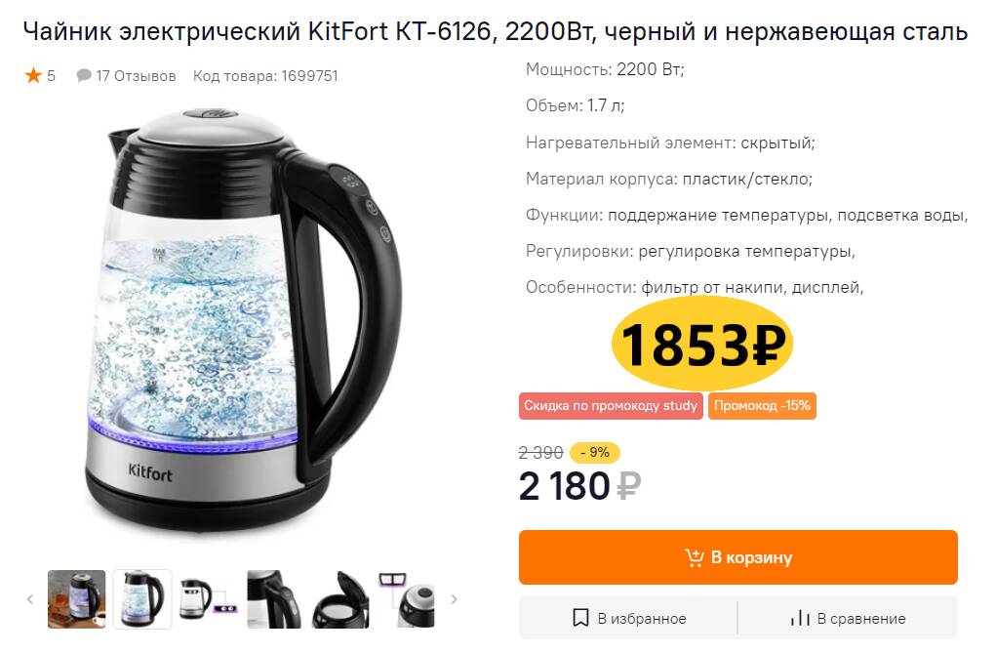Show previous thumbnails with left arrow
Screen dimensions: 995x653
click(x=30, y=599)
